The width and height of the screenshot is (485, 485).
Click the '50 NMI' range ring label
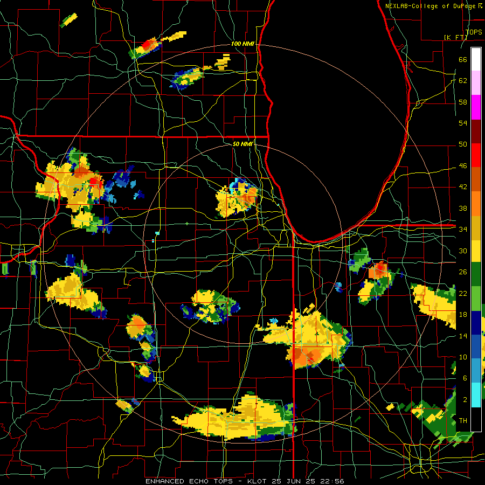point(242,144)
